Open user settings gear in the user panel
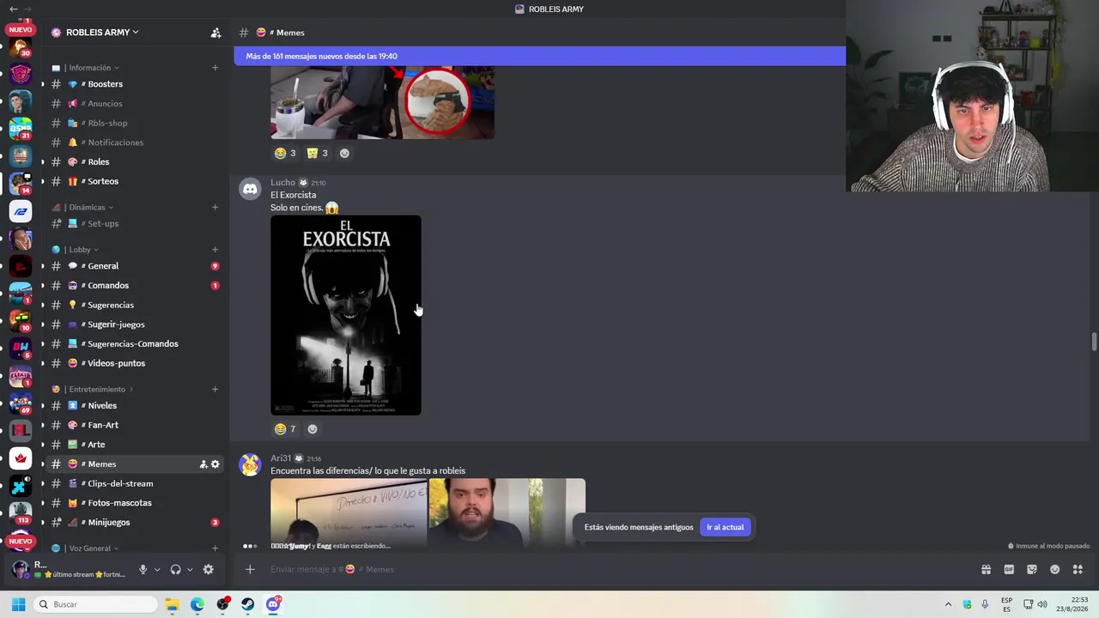This screenshot has width=1099, height=618. click(208, 569)
